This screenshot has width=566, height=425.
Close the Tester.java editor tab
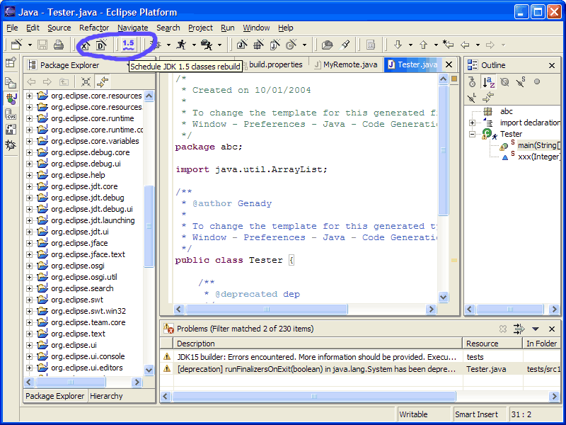tap(449, 64)
